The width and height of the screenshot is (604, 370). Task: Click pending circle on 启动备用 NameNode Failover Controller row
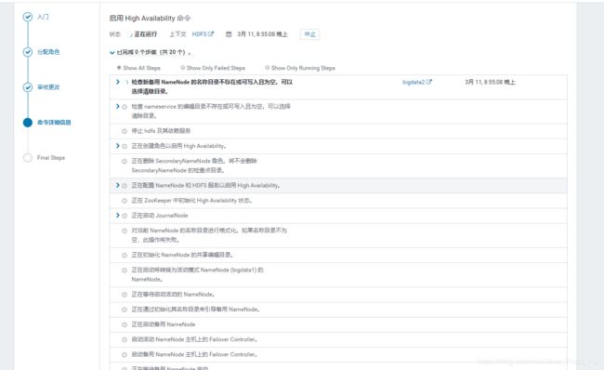(125, 354)
